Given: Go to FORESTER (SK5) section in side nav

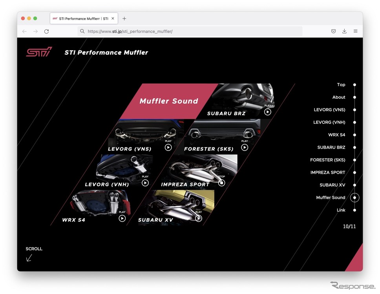Looking at the screenshot, I should pyautogui.click(x=328, y=160).
